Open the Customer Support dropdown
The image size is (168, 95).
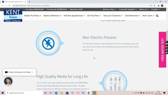(x=128, y=9)
